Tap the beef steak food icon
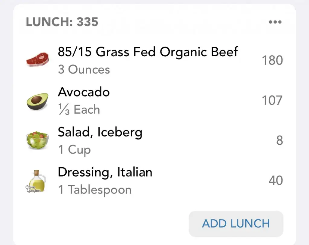309x245 pixels. tap(37, 59)
